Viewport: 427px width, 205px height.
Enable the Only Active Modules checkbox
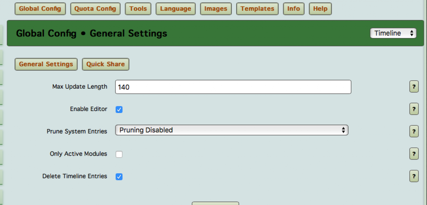tap(119, 154)
